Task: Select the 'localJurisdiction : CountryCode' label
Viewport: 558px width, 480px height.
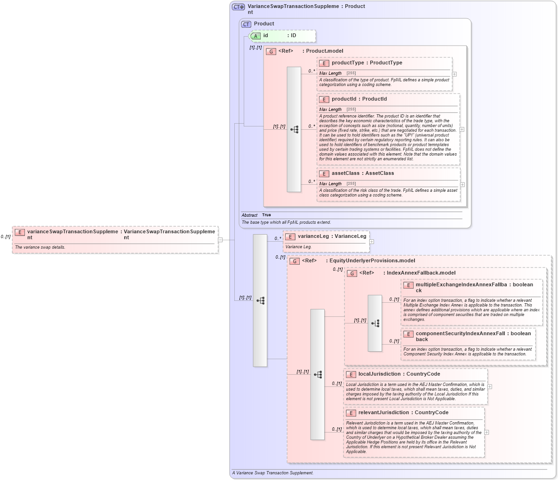Action: (x=399, y=374)
